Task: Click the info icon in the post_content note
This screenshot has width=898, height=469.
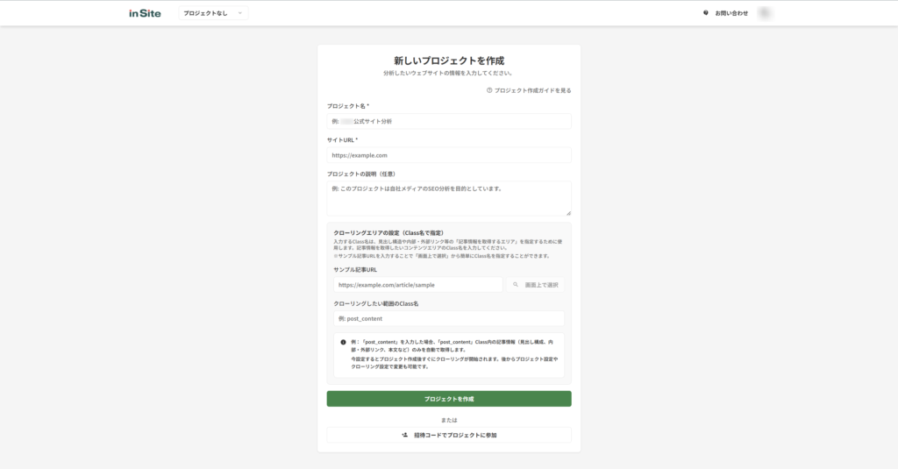Action: [x=343, y=342]
